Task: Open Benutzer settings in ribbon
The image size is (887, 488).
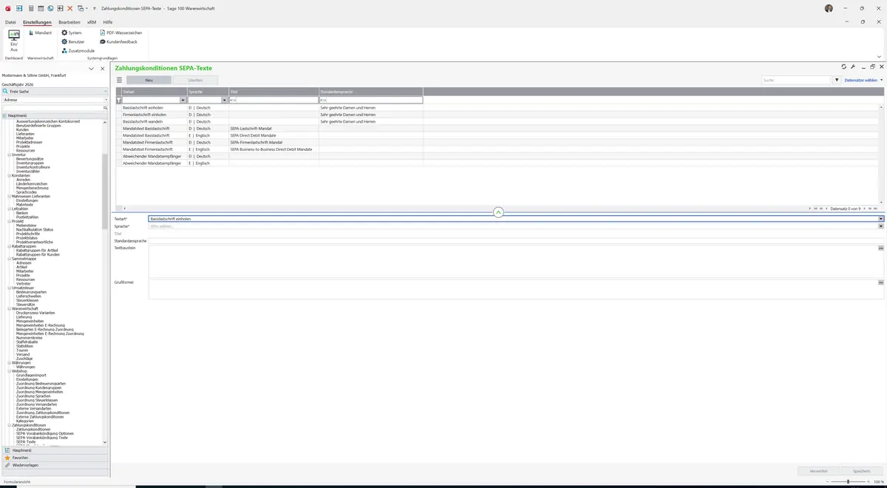Action: [x=72, y=41]
